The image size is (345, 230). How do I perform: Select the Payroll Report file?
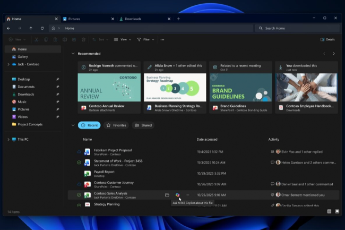pos(203,174)
